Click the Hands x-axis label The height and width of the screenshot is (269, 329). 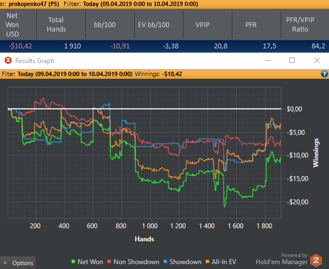[x=144, y=239]
